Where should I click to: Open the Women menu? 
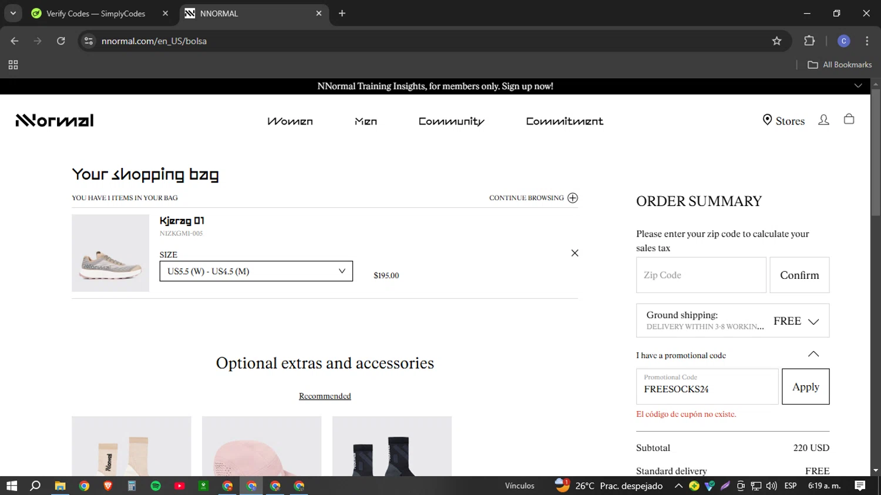290,121
